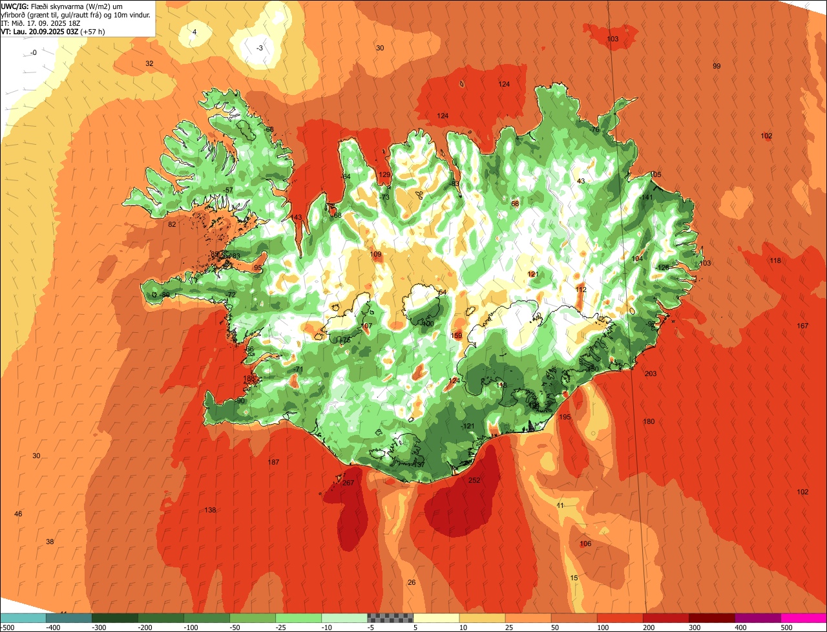This screenshot has width=827, height=632.
Task: Click the value 129 on the north coast
Action: tap(384, 175)
